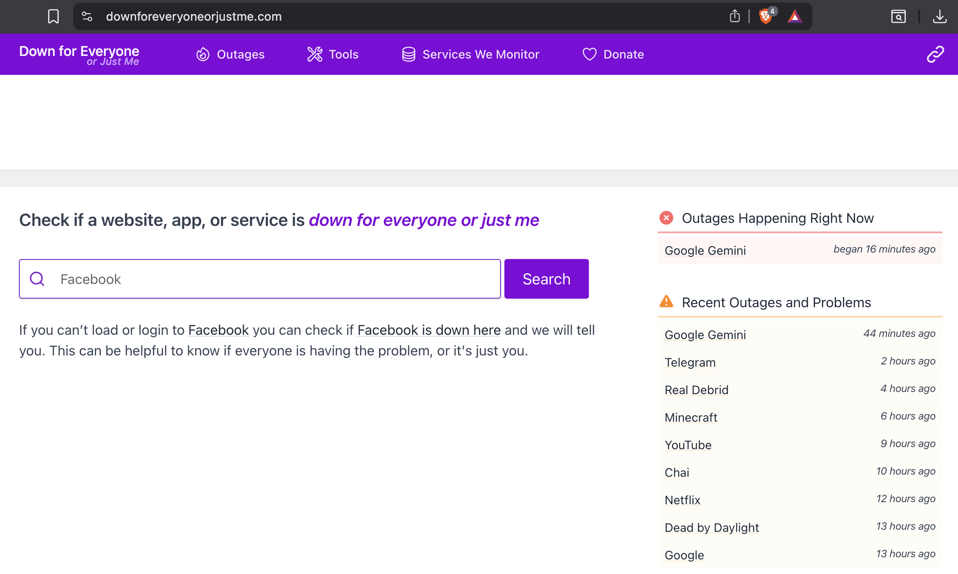
Task: Go to Services We Monitor
Action: point(470,54)
